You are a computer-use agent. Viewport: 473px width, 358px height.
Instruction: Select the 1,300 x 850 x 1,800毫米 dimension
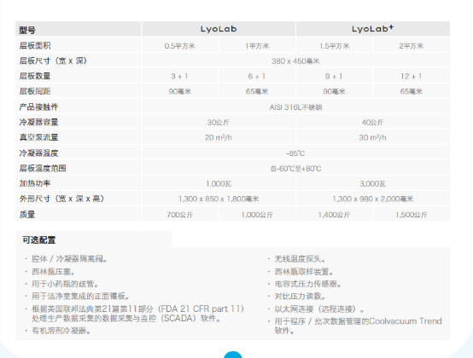click(219, 199)
